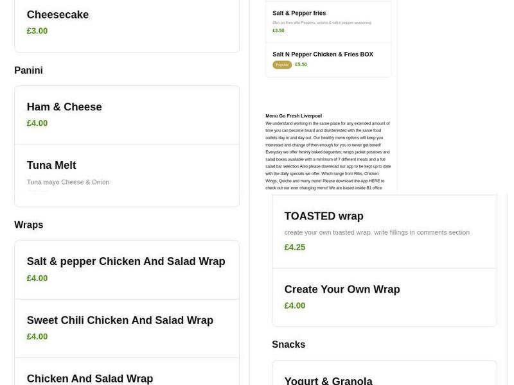The height and width of the screenshot is (385, 514).
Task: Click the Wraps section heading
Action: click(28, 225)
